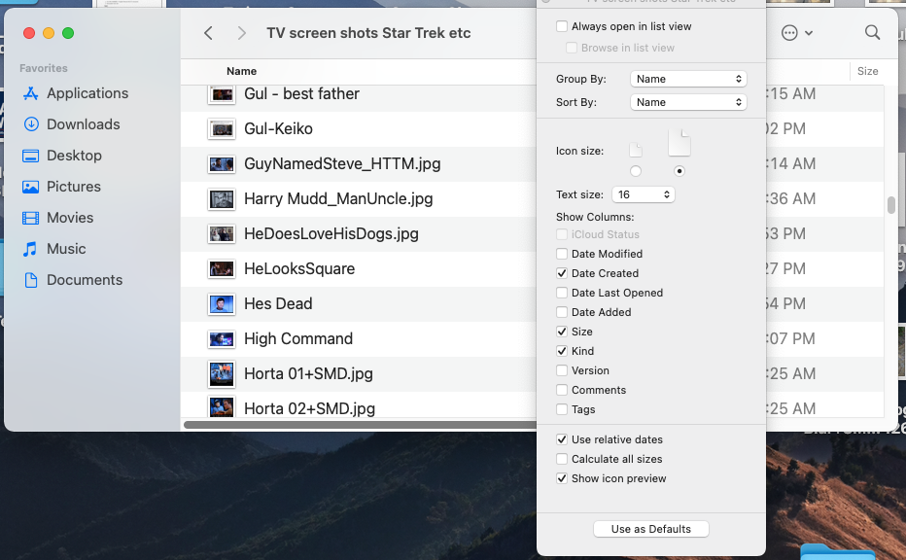Check Date Last Opened column

coord(562,293)
